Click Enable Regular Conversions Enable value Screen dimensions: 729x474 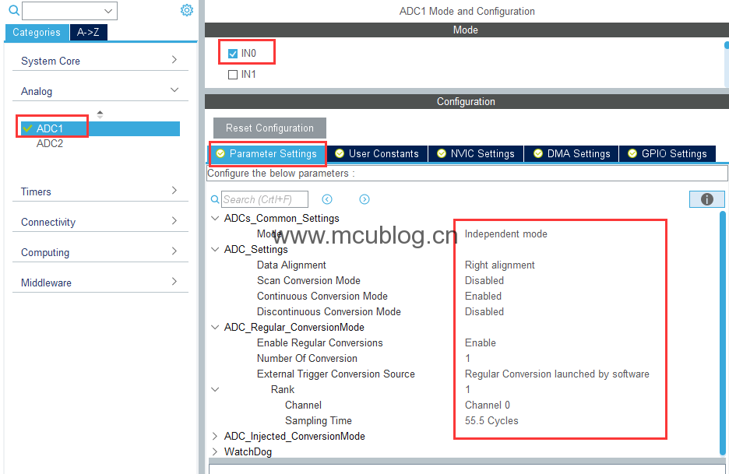[x=481, y=342]
